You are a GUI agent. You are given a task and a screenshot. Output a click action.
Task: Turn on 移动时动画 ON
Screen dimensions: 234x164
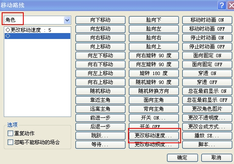pos(207,20)
